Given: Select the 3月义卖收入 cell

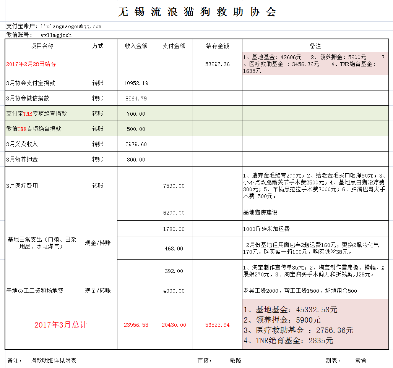Looking at the screenshot, I should click(x=42, y=144).
